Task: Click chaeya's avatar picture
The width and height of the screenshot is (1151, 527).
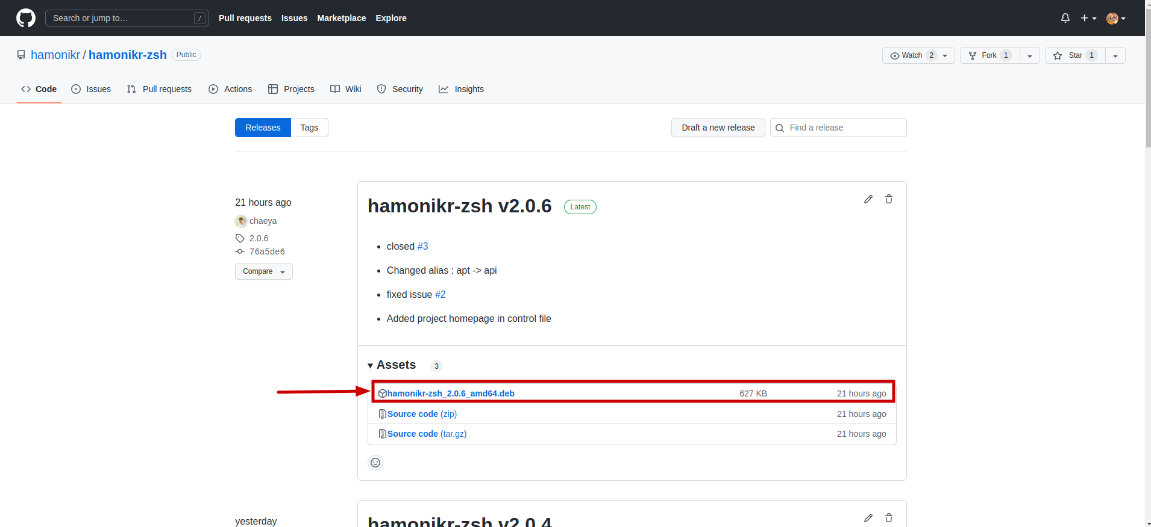Action: pos(241,221)
